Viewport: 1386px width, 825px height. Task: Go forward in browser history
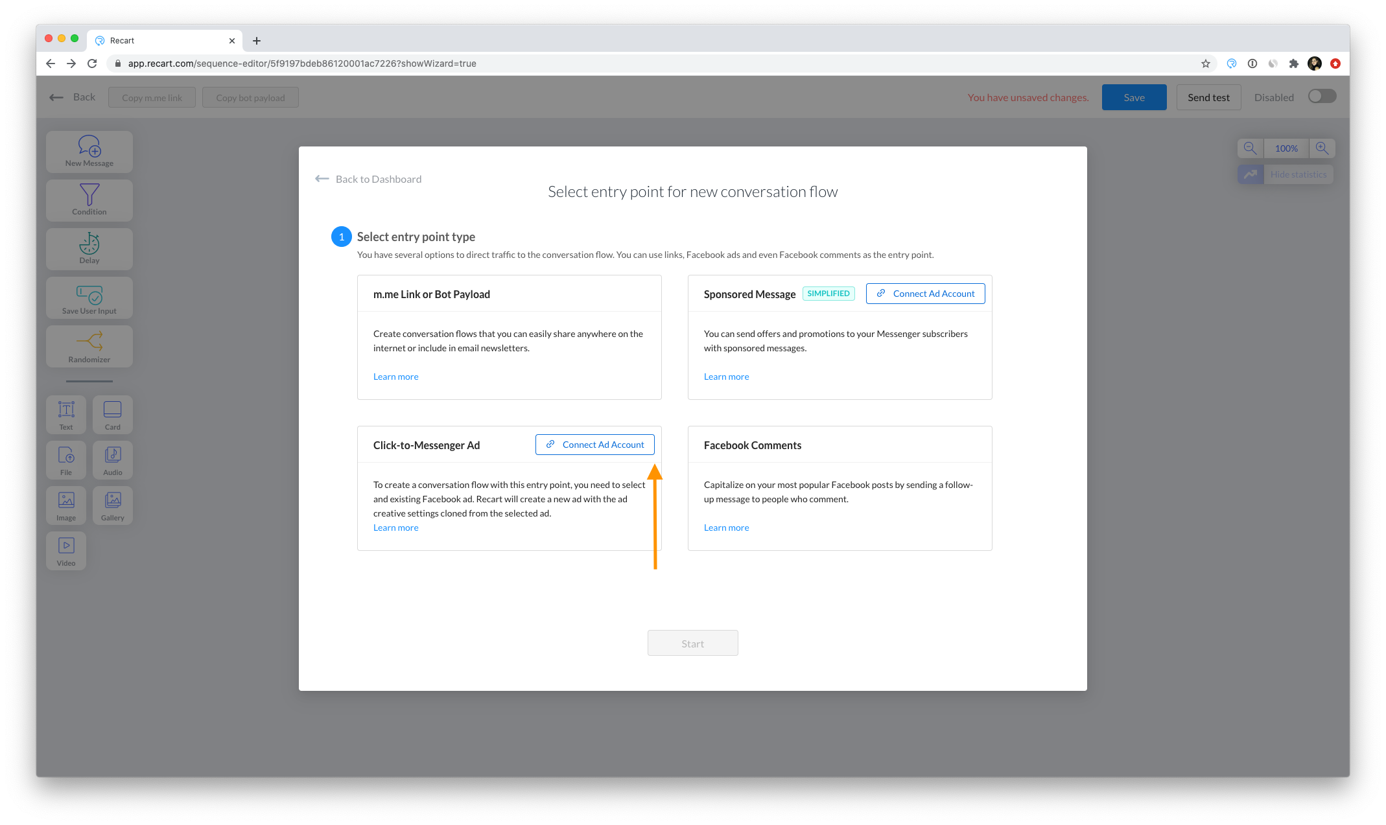point(71,64)
